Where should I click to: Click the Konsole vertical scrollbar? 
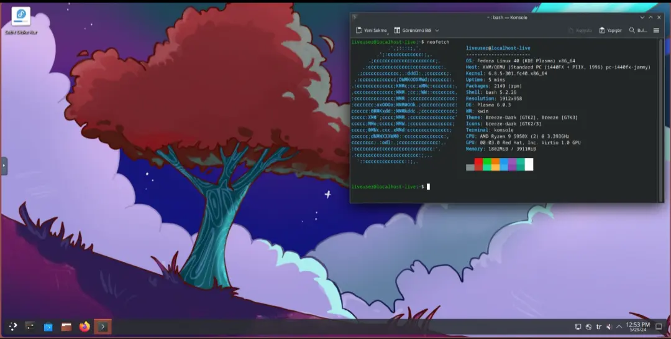point(660,119)
